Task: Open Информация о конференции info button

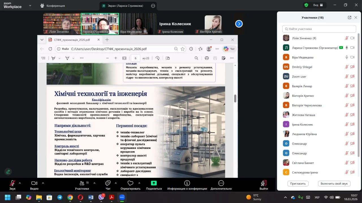Action: click(187, 185)
